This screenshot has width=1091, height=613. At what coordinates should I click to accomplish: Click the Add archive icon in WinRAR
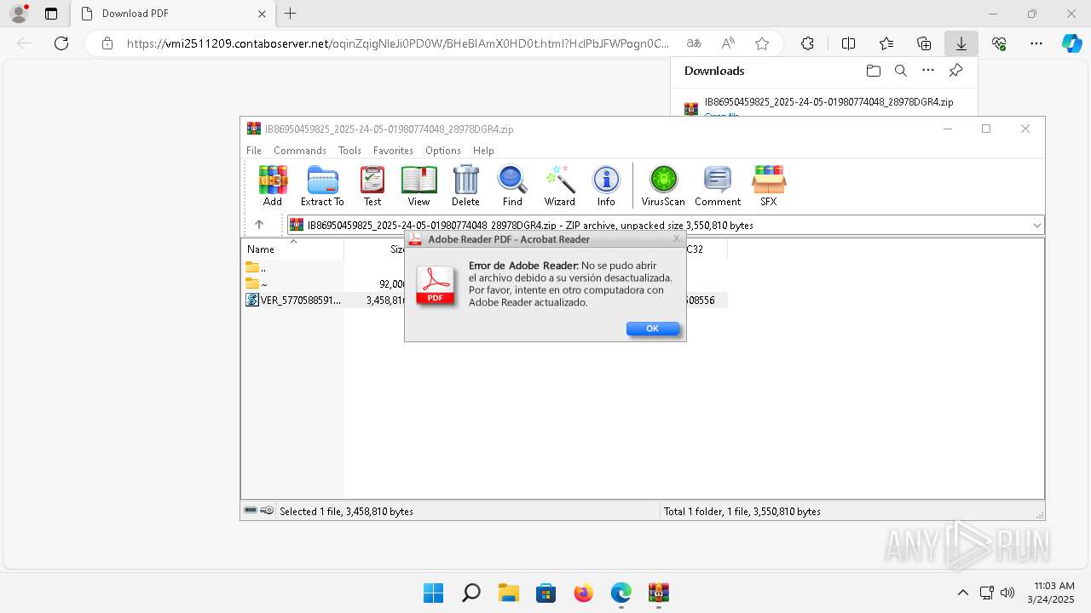pos(273,186)
